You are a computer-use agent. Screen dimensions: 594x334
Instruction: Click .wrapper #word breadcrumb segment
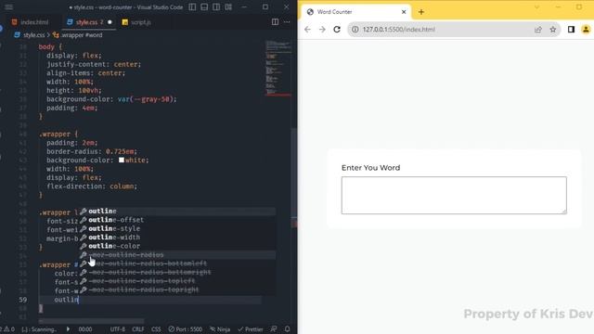[x=78, y=35]
